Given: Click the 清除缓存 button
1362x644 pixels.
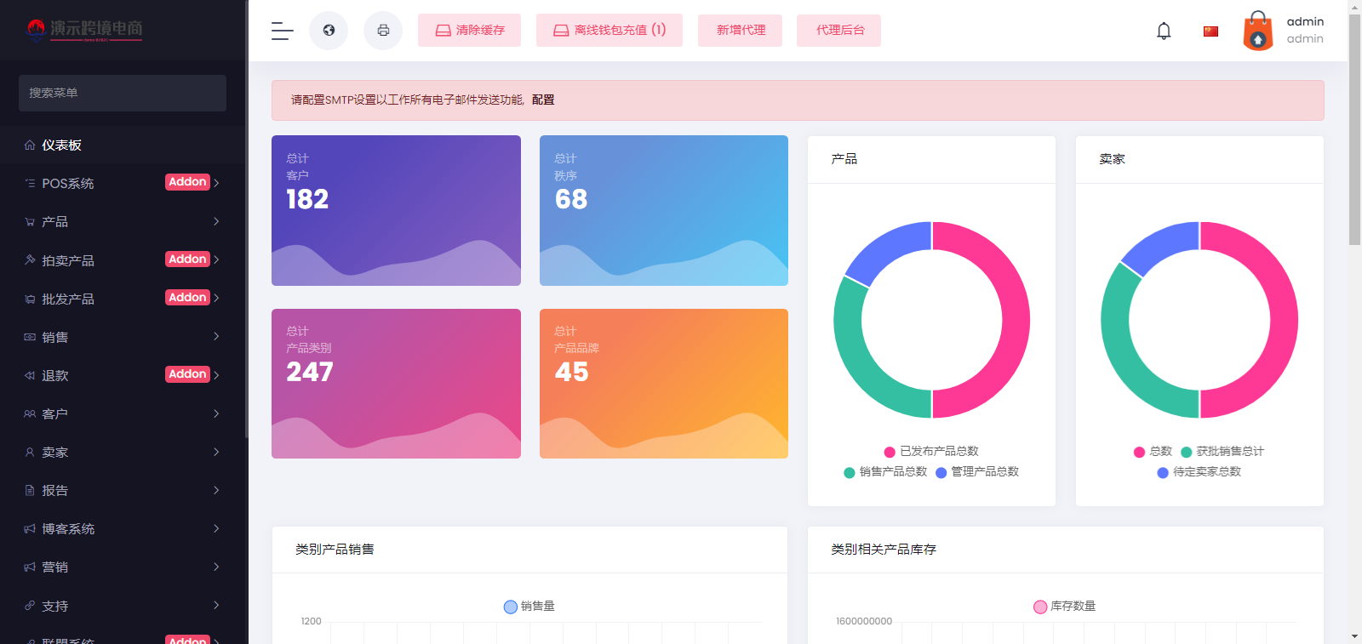Looking at the screenshot, I should click(x=469, y=31).
